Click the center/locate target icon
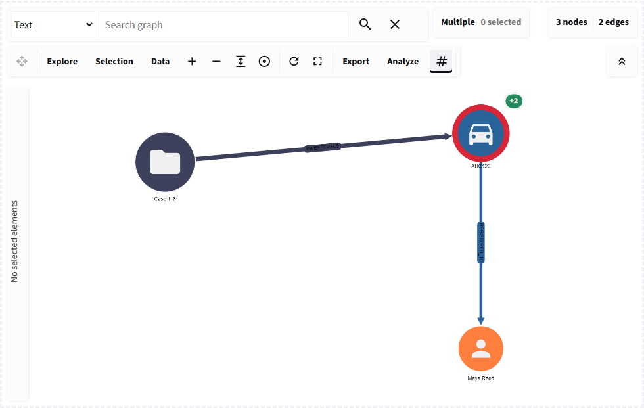This screenshot has width=644, height=408. (x=264, y=62)
